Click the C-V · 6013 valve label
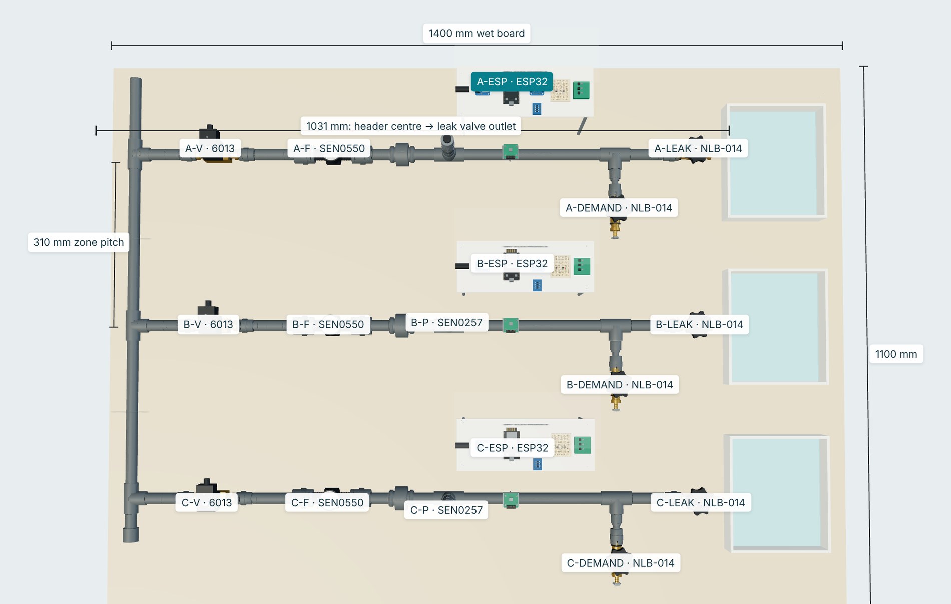Image resolution: width=951 pixels, height=604 pixels. coord(207,502)
